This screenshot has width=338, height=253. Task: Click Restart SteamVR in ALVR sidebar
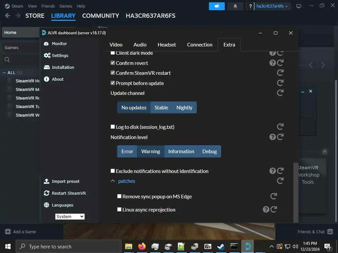coord(65,193)
